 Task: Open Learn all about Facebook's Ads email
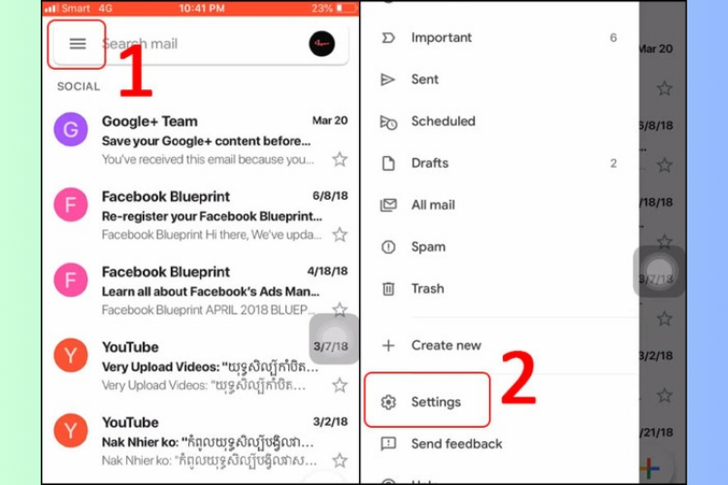(201, 290)
